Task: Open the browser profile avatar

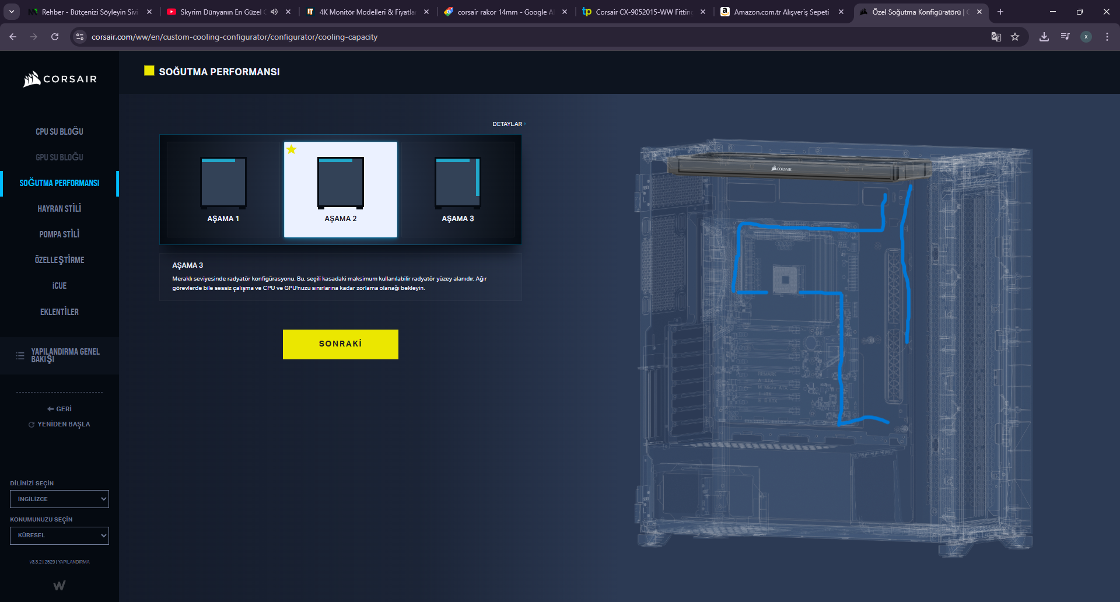Action: pyautogui.click(x=1086, y=37)
